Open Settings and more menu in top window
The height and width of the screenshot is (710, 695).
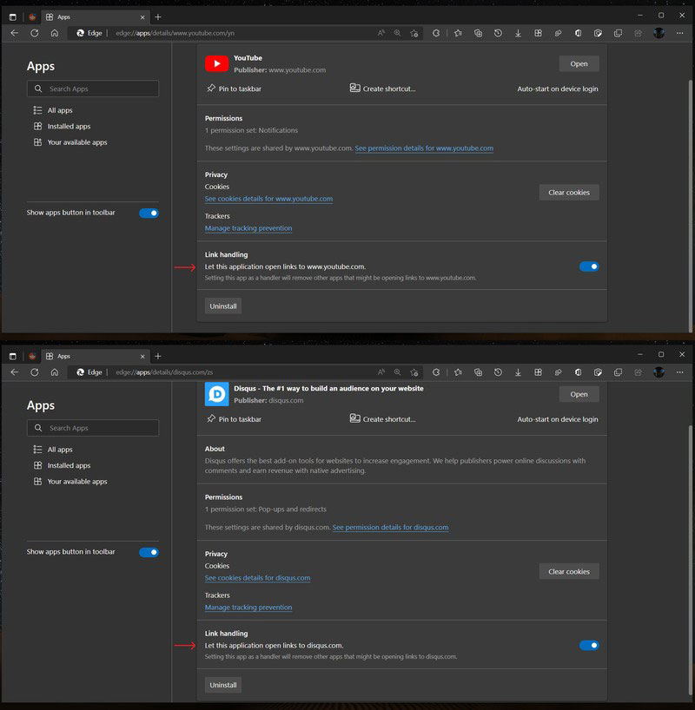pyautogui.click(x=679, y=33)
